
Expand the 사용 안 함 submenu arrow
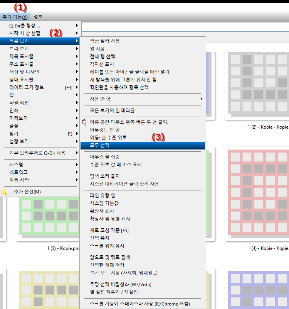(x=201, y=99)
